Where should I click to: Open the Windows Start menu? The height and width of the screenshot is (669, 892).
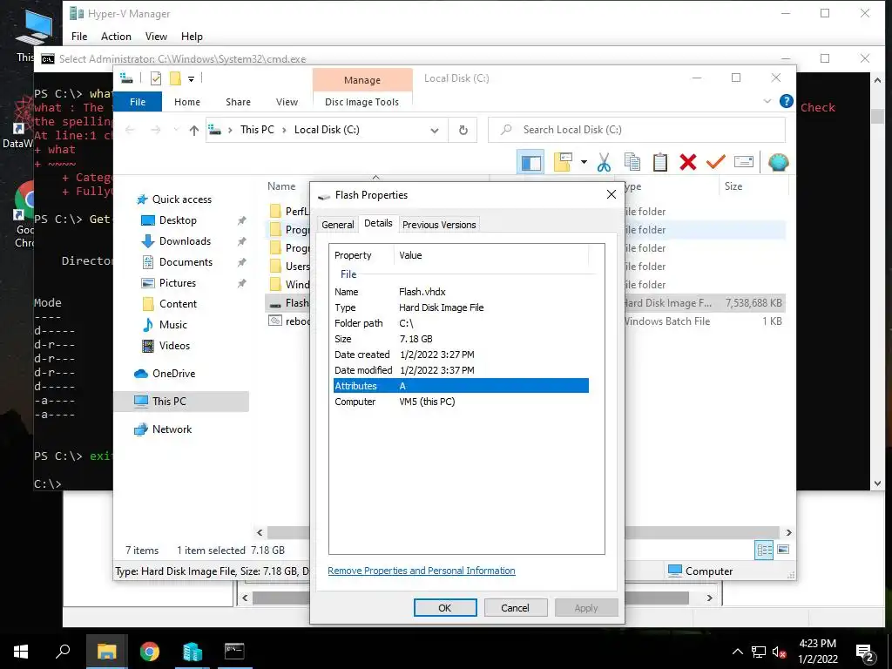(x=21, y=651)
